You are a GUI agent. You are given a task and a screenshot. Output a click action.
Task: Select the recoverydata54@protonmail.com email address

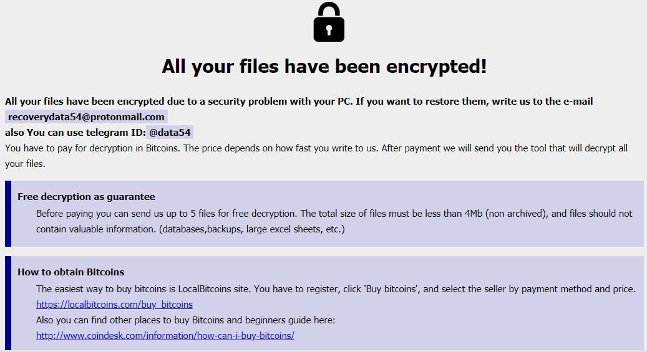[86, 117]
